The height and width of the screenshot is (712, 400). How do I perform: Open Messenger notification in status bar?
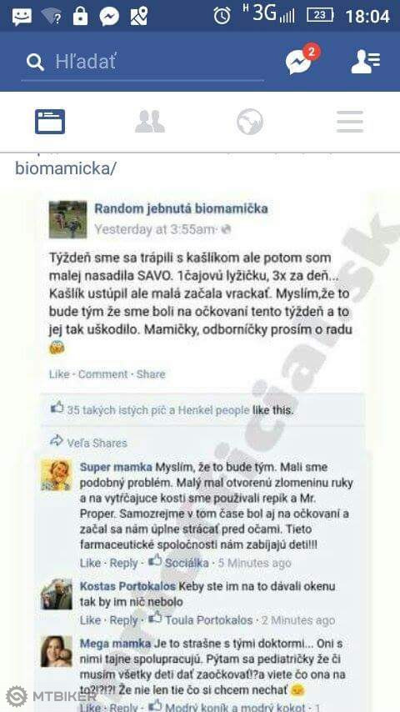coord(109,17)
